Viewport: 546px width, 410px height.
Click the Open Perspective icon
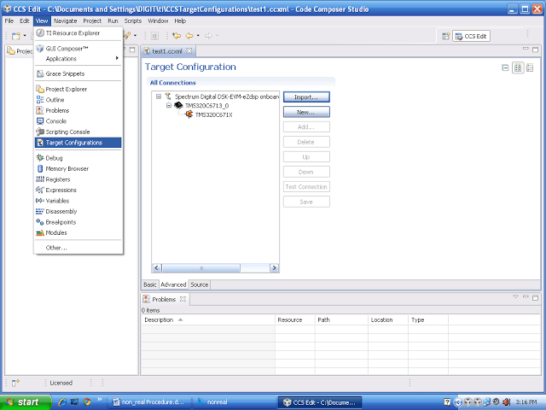pyautogui.click(x=445, y=36)
